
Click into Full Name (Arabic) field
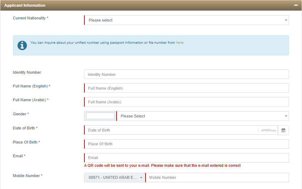click(x=186, y=102)
